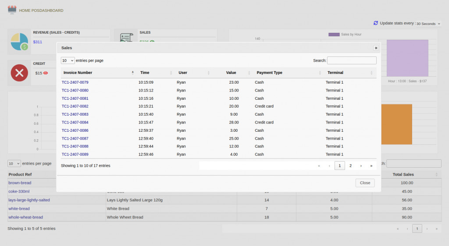This screenshot has height=246, width=449.
Task: Open the brown-bread product link
Action: pyautogui.click(x=20, y=183)
